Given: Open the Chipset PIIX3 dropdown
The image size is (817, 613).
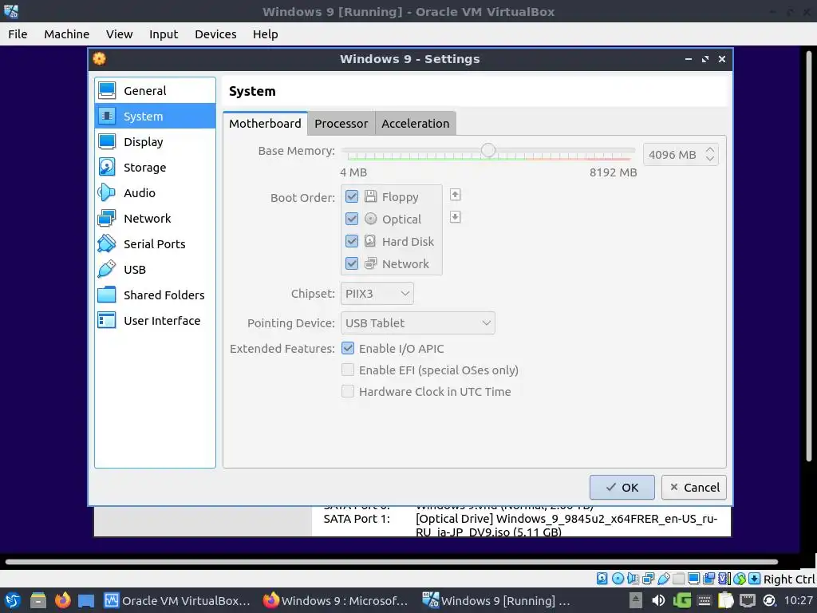Looking at the screenshot, I should click(377, 294).
